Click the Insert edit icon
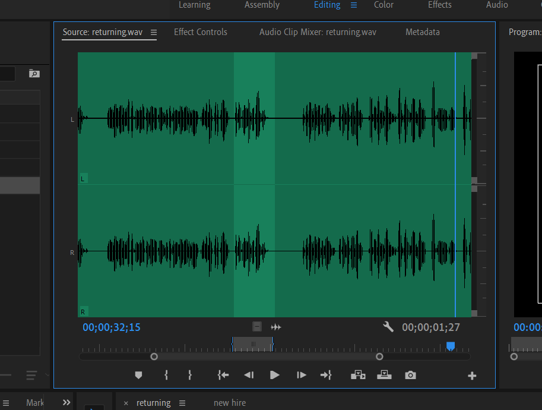The width and height of the screenshot is (542, 410). tap(358, 375)
